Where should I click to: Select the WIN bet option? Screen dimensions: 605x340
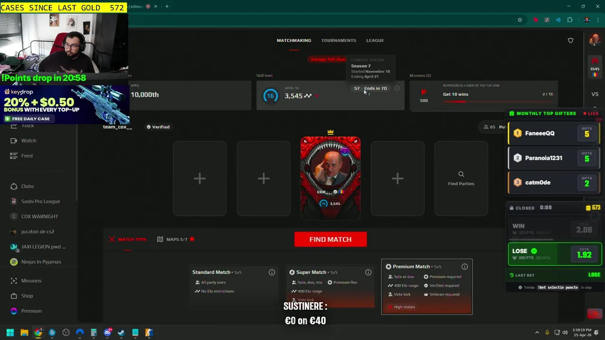pos(554,229)
